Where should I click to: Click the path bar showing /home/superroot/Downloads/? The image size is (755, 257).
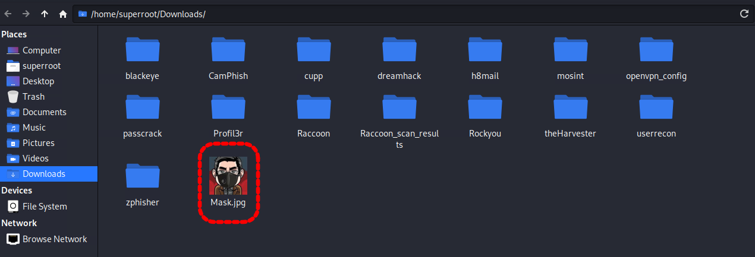click(x=412, y=14)
